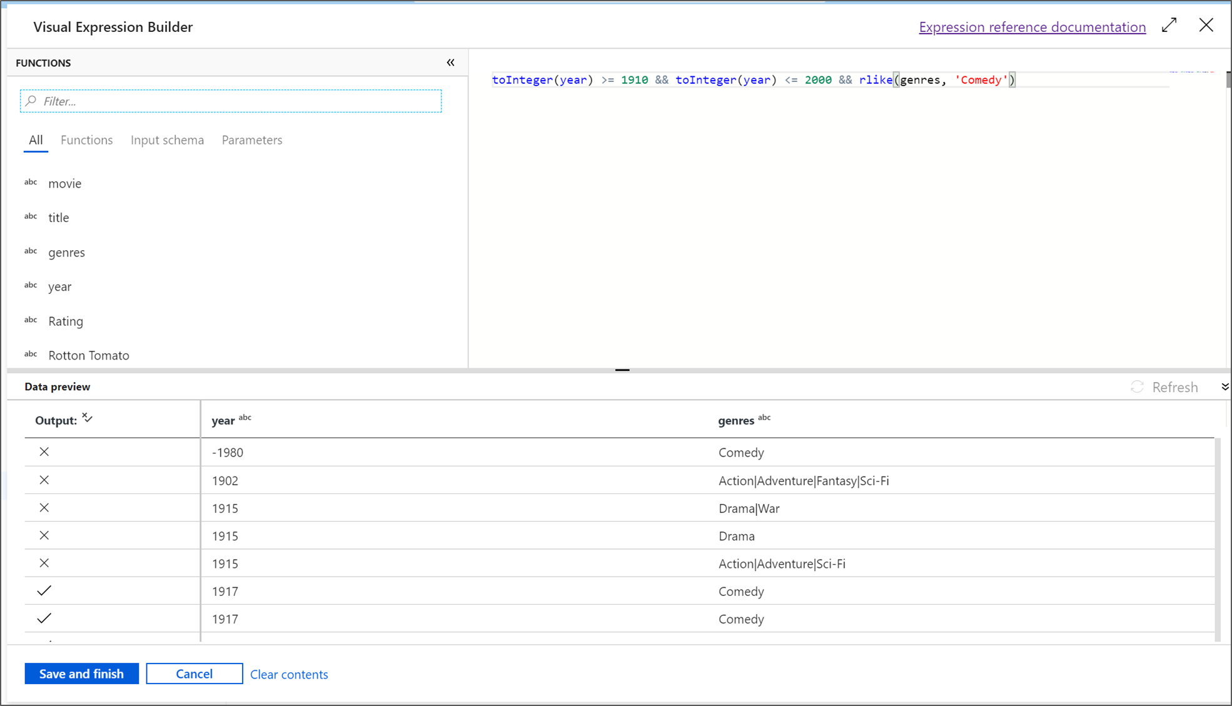Toggle the All tab filter
The image size is (1232, 706).
36,139
